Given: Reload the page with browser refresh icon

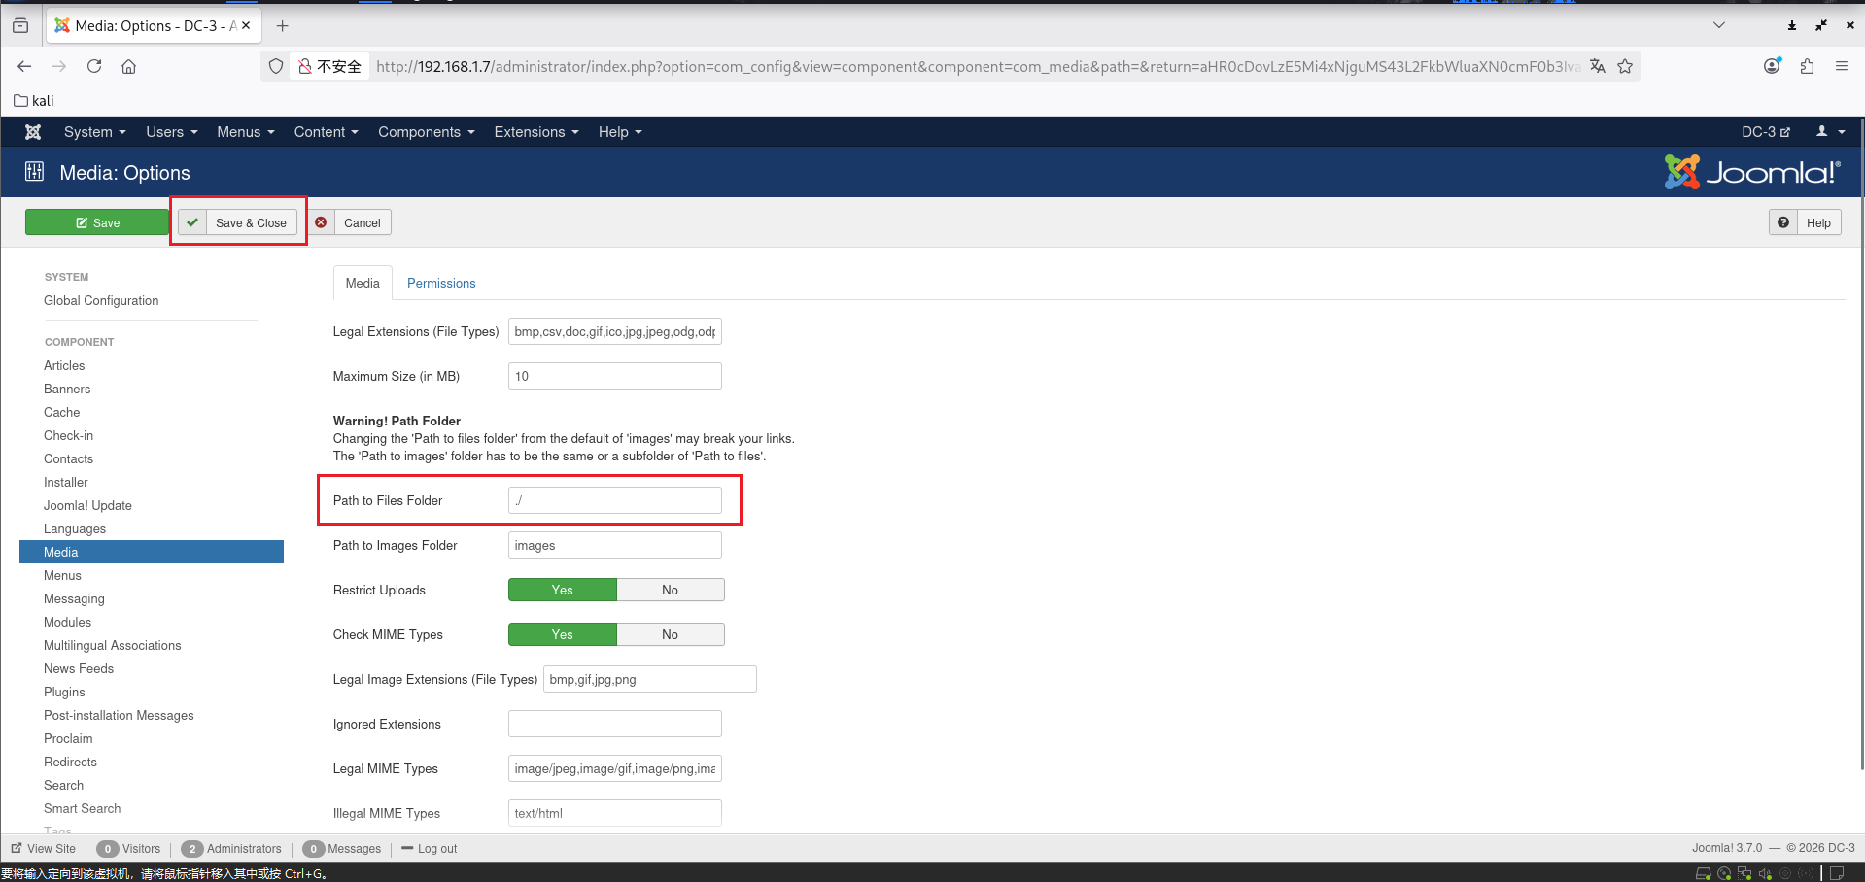Looking at the screenshot, I should (94, 66).
